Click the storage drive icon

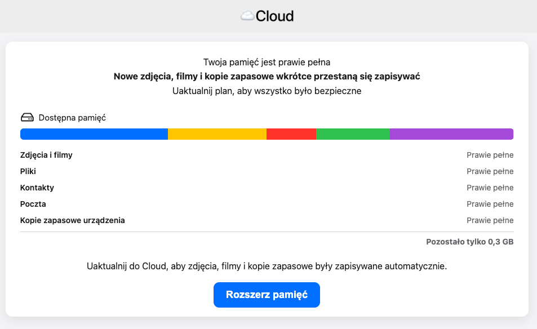(x=27, y=118)
